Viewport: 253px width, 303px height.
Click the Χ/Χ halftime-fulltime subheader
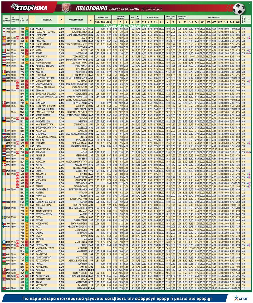click(214, 22)
